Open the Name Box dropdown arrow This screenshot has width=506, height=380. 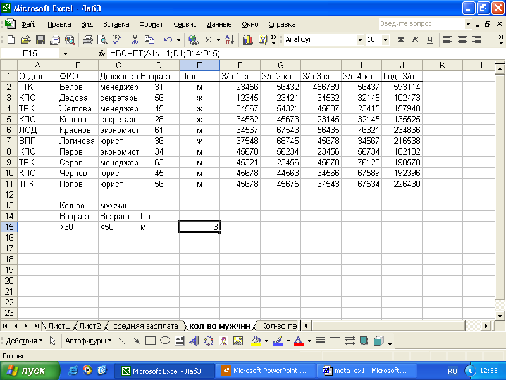click(65, 54)
